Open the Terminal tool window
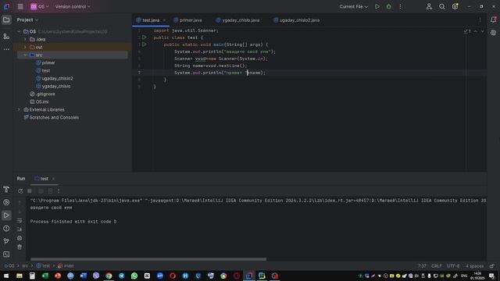The image size is (500, 281). (6, 254)
